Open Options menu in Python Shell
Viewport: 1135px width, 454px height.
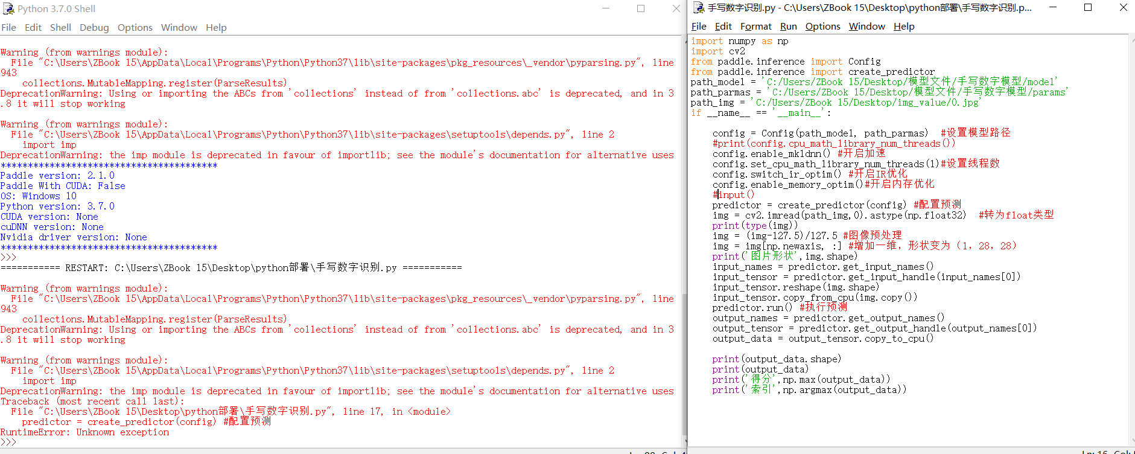tap(135, 27)
